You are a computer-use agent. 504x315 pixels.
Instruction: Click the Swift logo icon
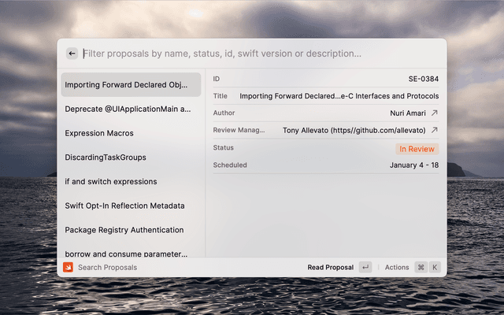click(69, 267)
